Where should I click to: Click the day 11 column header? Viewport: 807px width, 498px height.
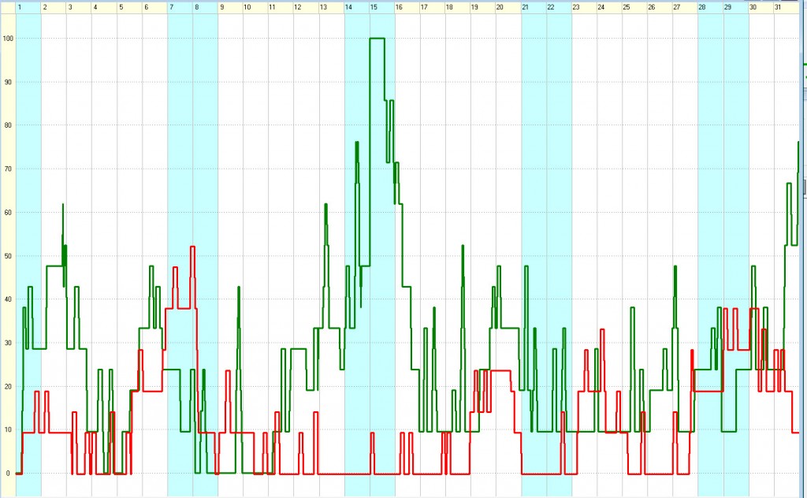[281, 7]
